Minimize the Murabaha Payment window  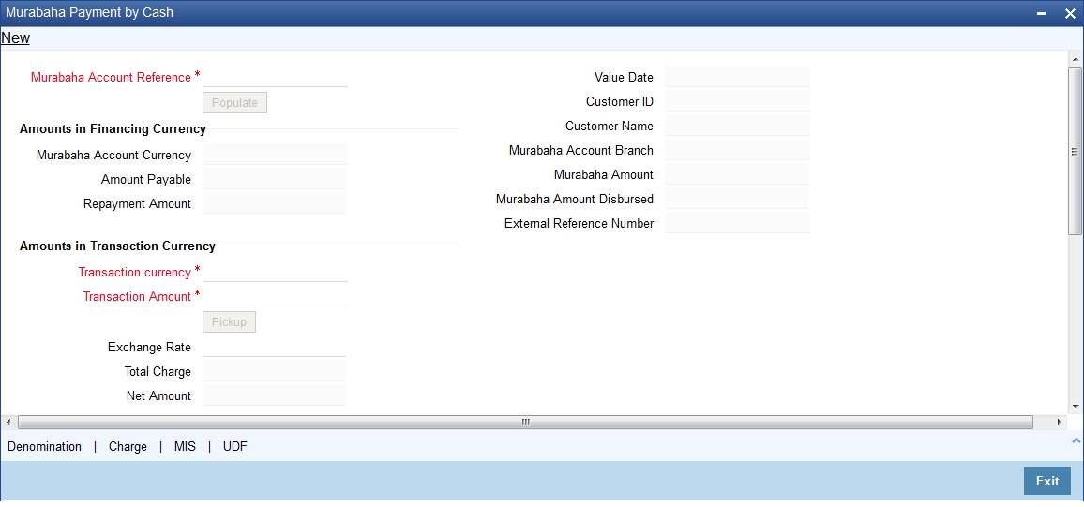(x=1042, y=14)
